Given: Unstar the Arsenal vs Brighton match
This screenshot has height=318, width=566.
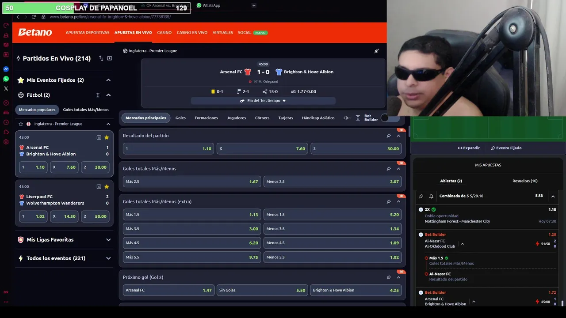Looking at the screenshot, I should [x=107, y=137].
